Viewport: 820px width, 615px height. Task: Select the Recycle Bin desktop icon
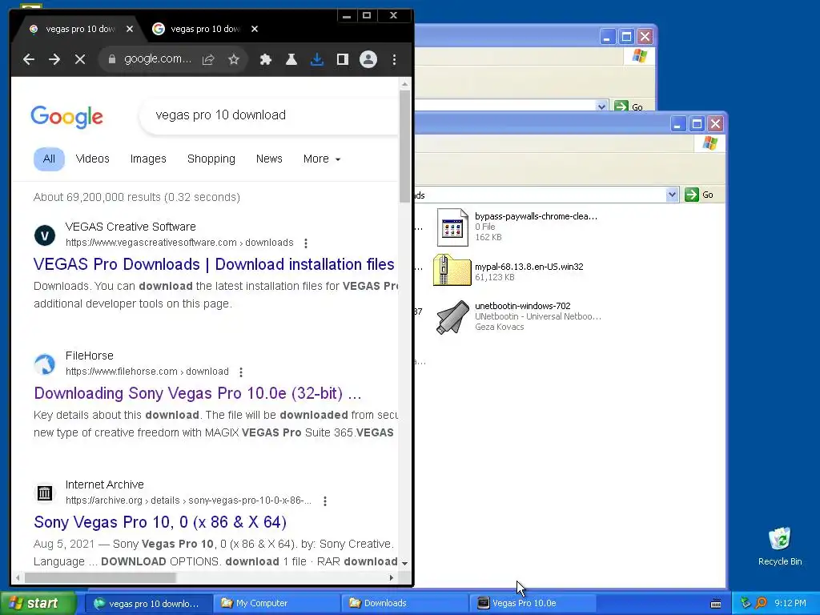[780, 546]
